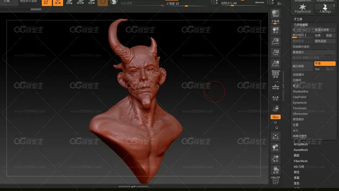
Task: Click the 删除高级 button
Action: click(325, 41)
